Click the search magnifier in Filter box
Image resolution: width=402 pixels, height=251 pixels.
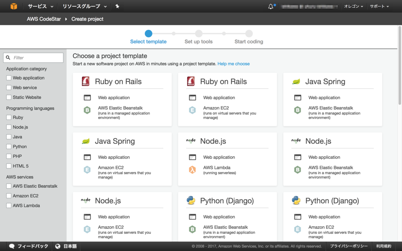click(8, 58)
